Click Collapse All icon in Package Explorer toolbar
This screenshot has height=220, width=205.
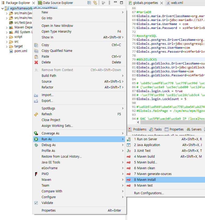(89, 3)
